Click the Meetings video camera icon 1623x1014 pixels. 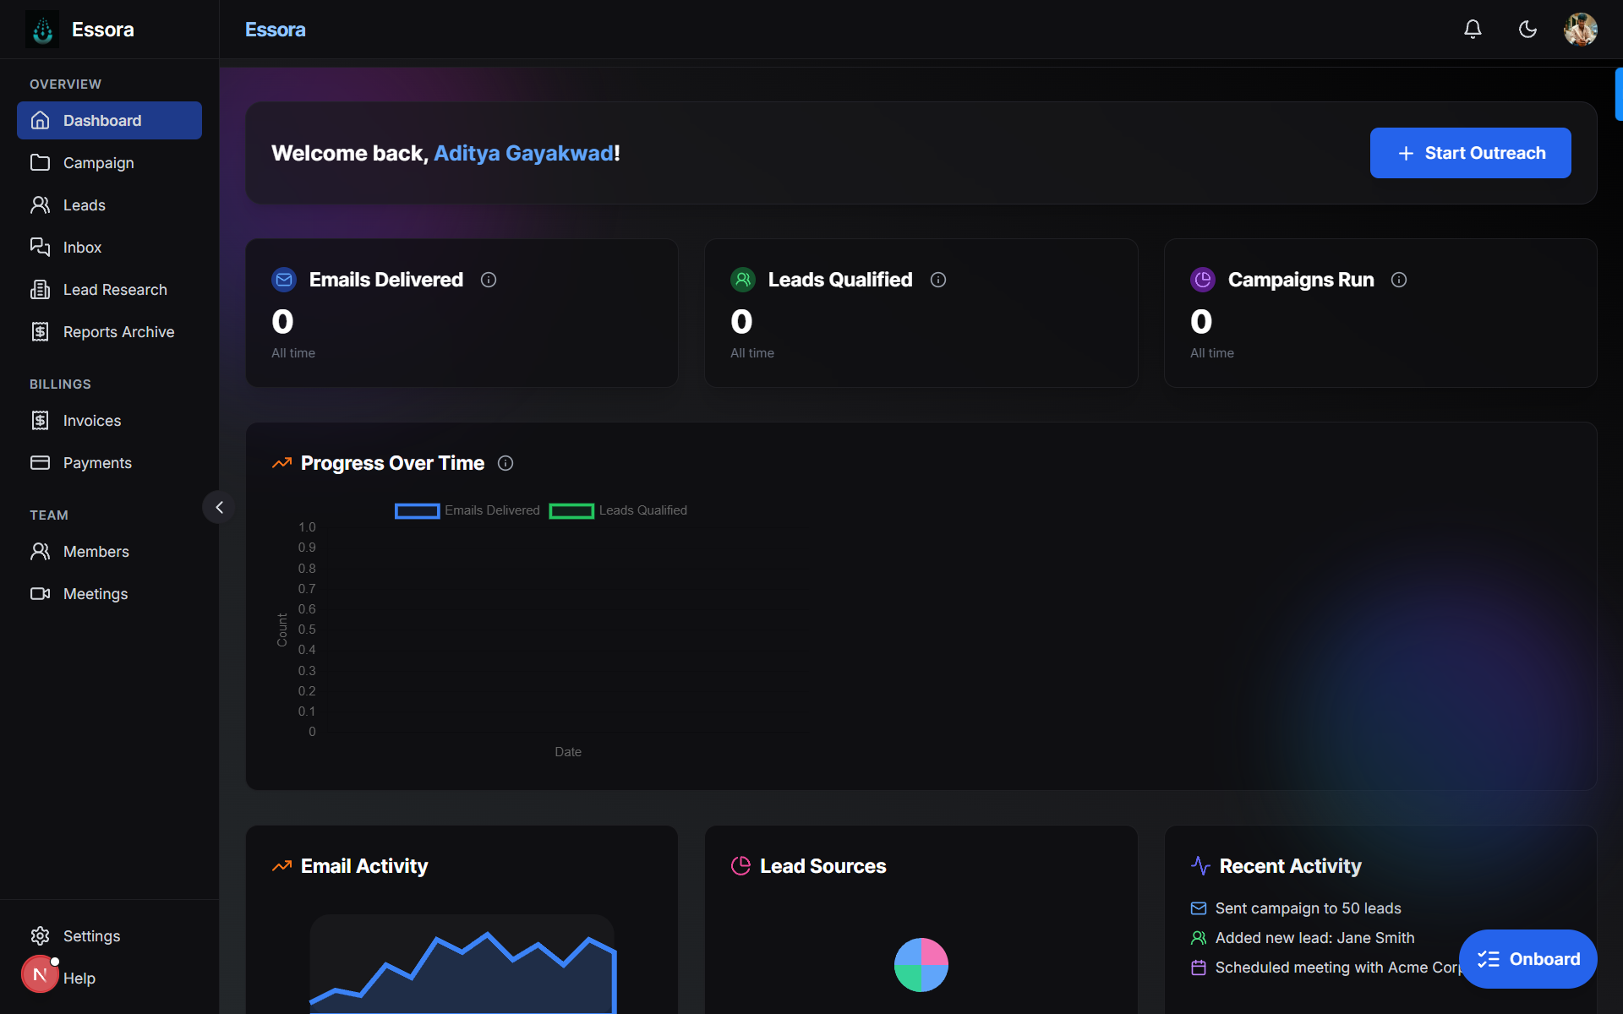[x=40, y=594]
